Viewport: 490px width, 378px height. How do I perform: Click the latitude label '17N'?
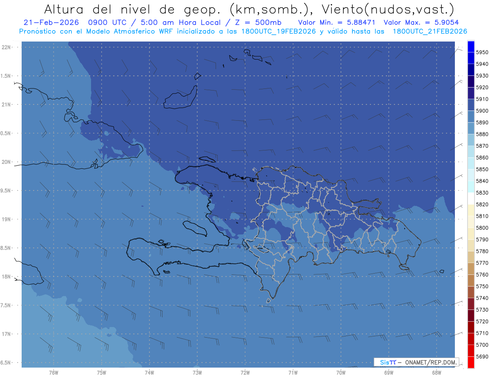coord(7,334)
